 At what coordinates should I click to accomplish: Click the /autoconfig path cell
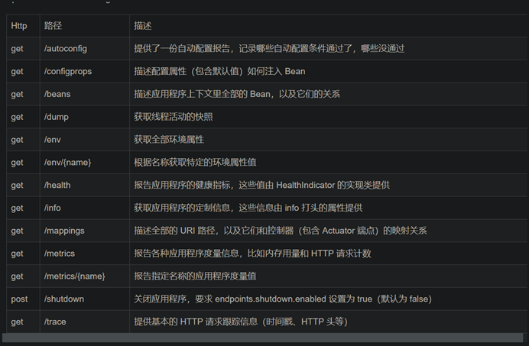click(x=66, y=48)
